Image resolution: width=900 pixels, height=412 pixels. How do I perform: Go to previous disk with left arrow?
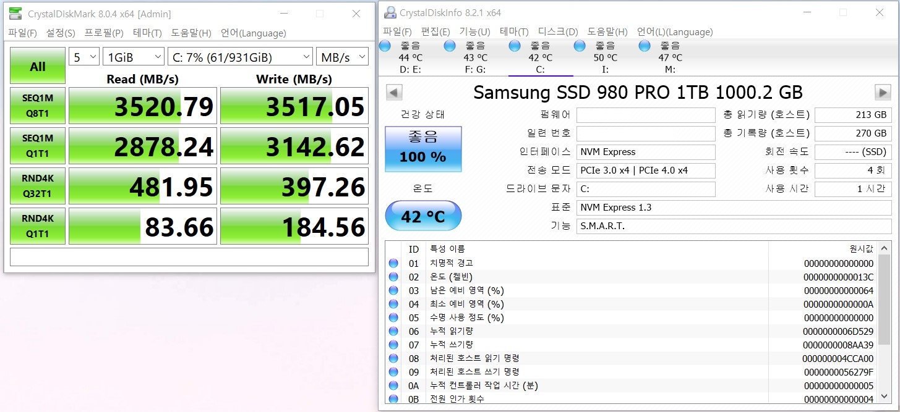pyautogui.click(x=394, y=93)
